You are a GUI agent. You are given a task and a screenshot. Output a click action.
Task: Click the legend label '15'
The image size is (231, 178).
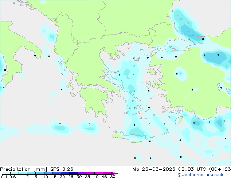click(x=54, y=177)
